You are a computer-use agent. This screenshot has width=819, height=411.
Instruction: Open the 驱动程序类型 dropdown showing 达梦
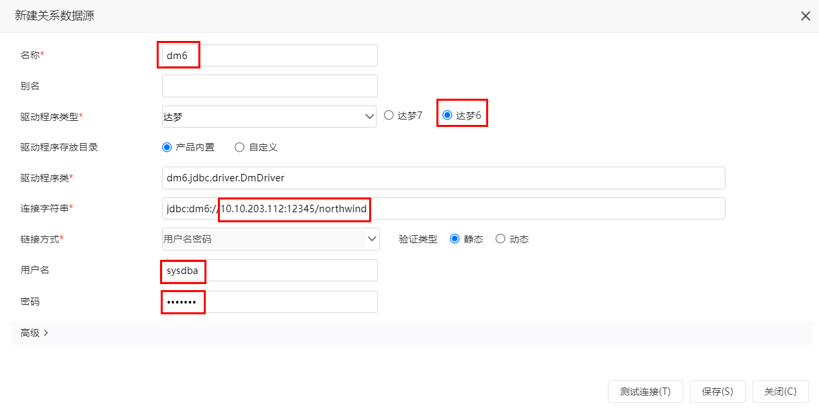pos(269,116)
